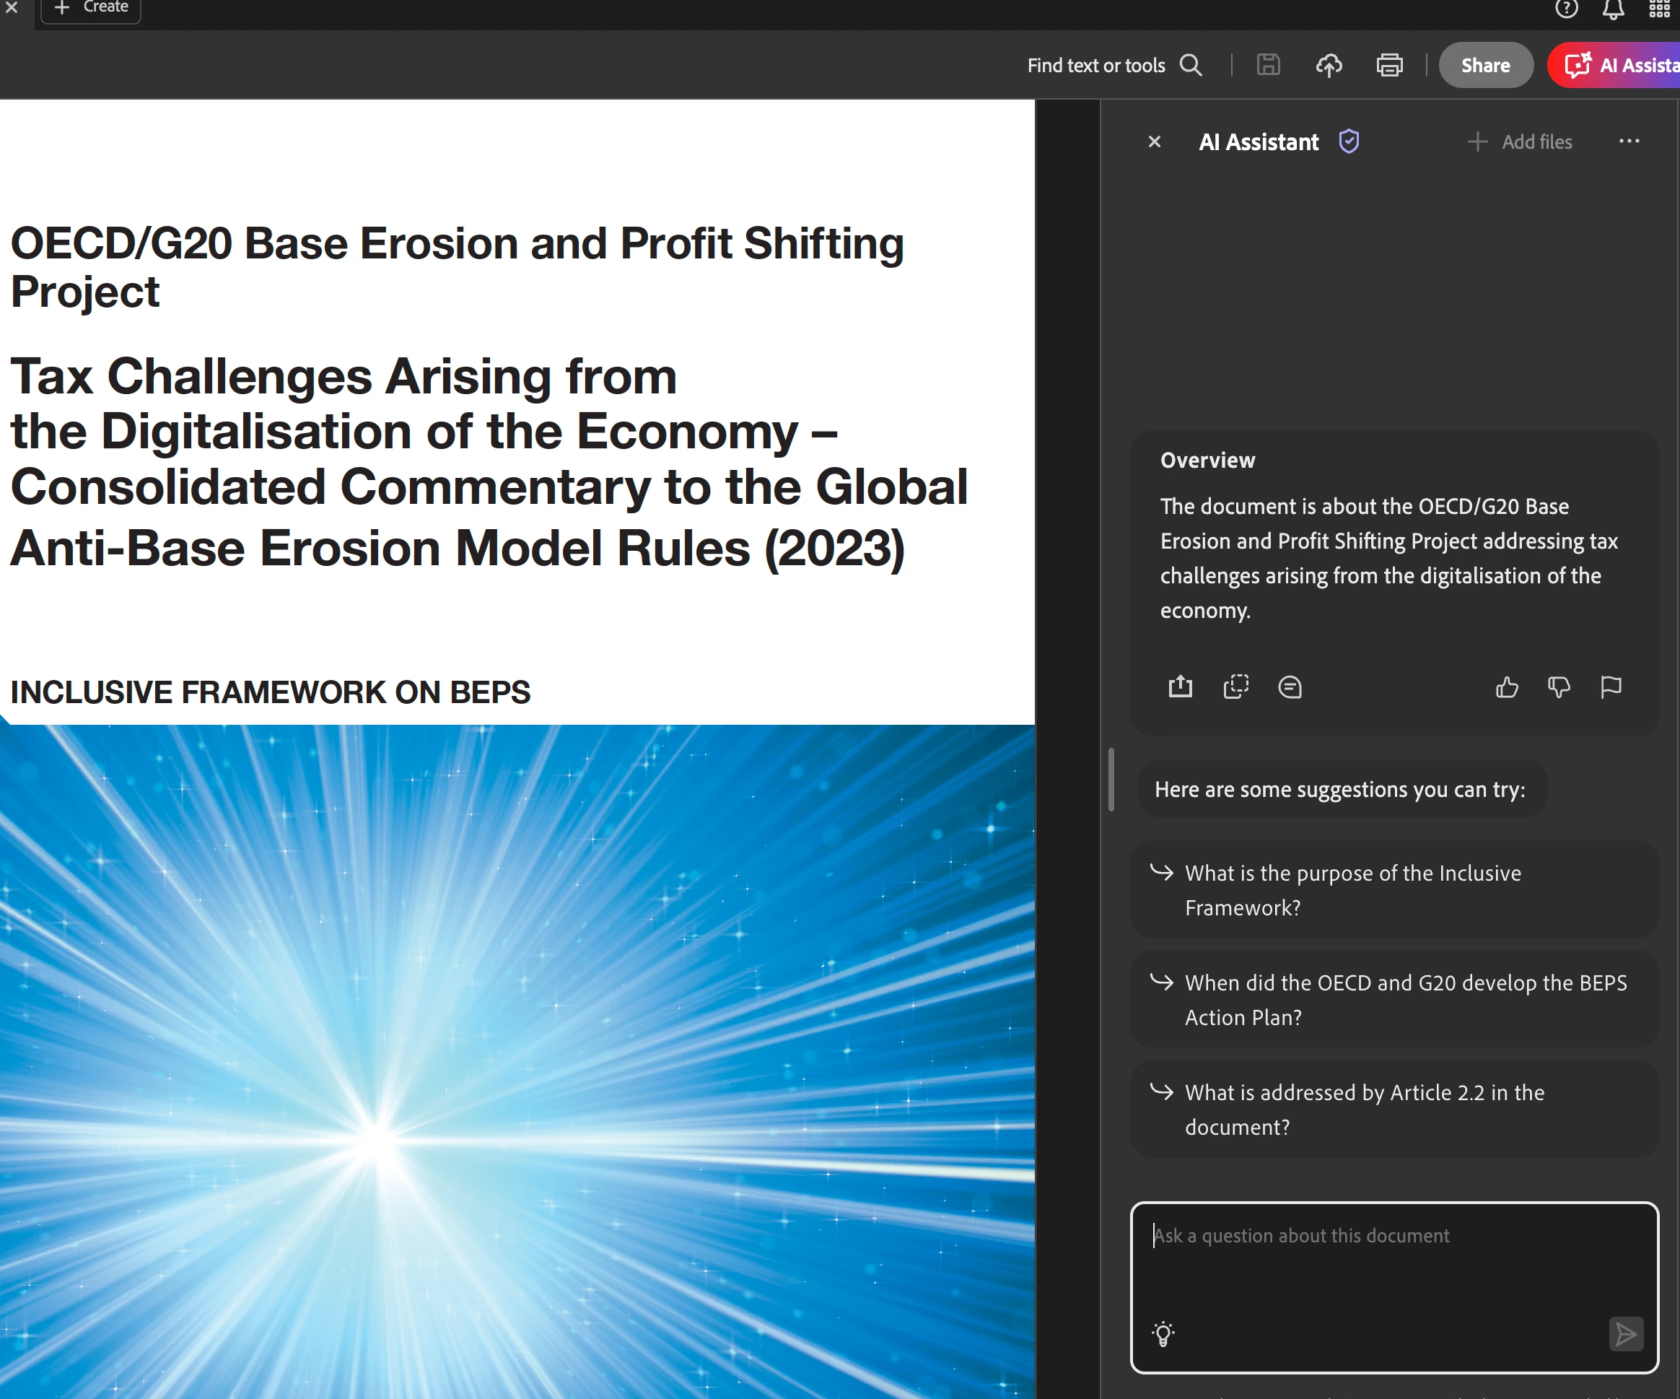Click the Create new tab button

pyautogui.click(x=90, y=8)
